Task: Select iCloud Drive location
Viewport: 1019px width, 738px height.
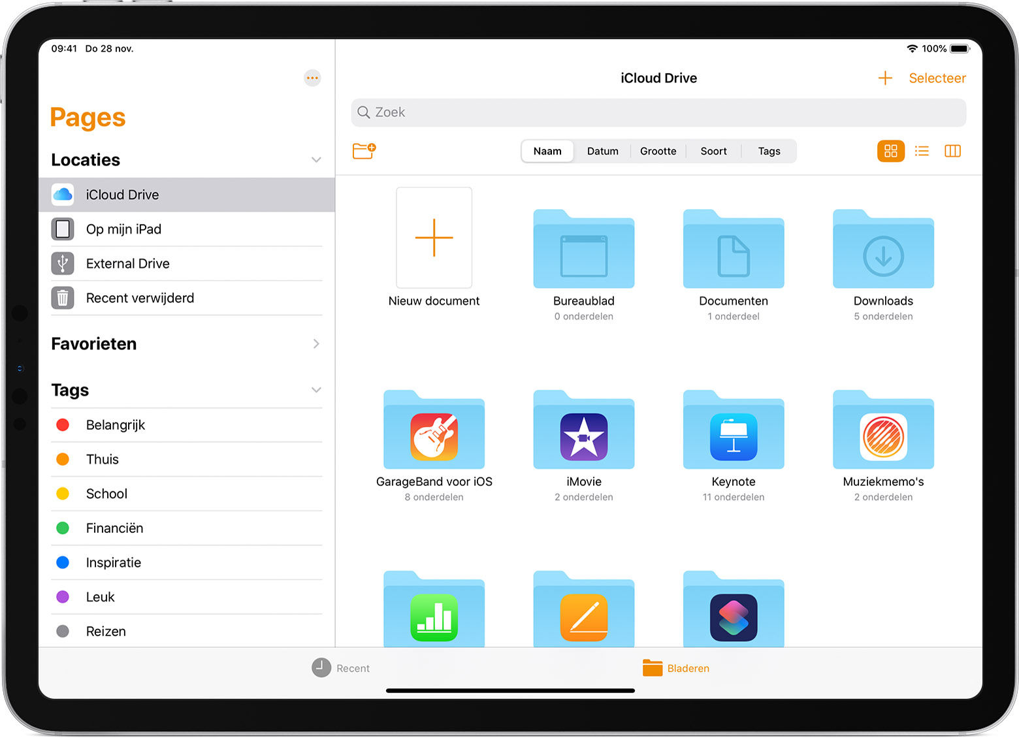Action: pos(187,195)
